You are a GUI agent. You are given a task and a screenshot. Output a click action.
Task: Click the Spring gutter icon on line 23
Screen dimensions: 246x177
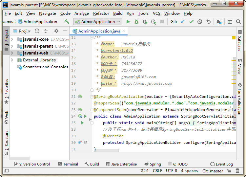click(80, 110)
